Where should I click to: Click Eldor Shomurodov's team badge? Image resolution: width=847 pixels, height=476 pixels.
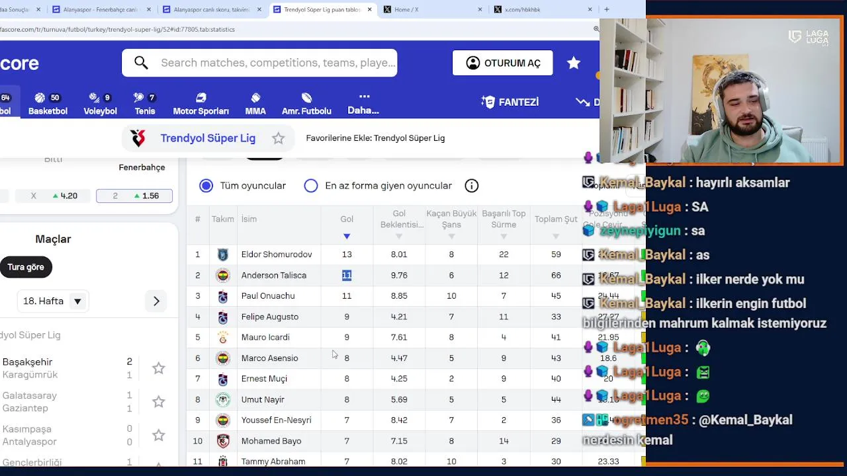[x=223, y=255]
